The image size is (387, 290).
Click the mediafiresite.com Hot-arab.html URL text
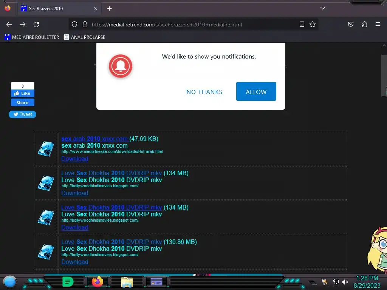coord(112,152)
